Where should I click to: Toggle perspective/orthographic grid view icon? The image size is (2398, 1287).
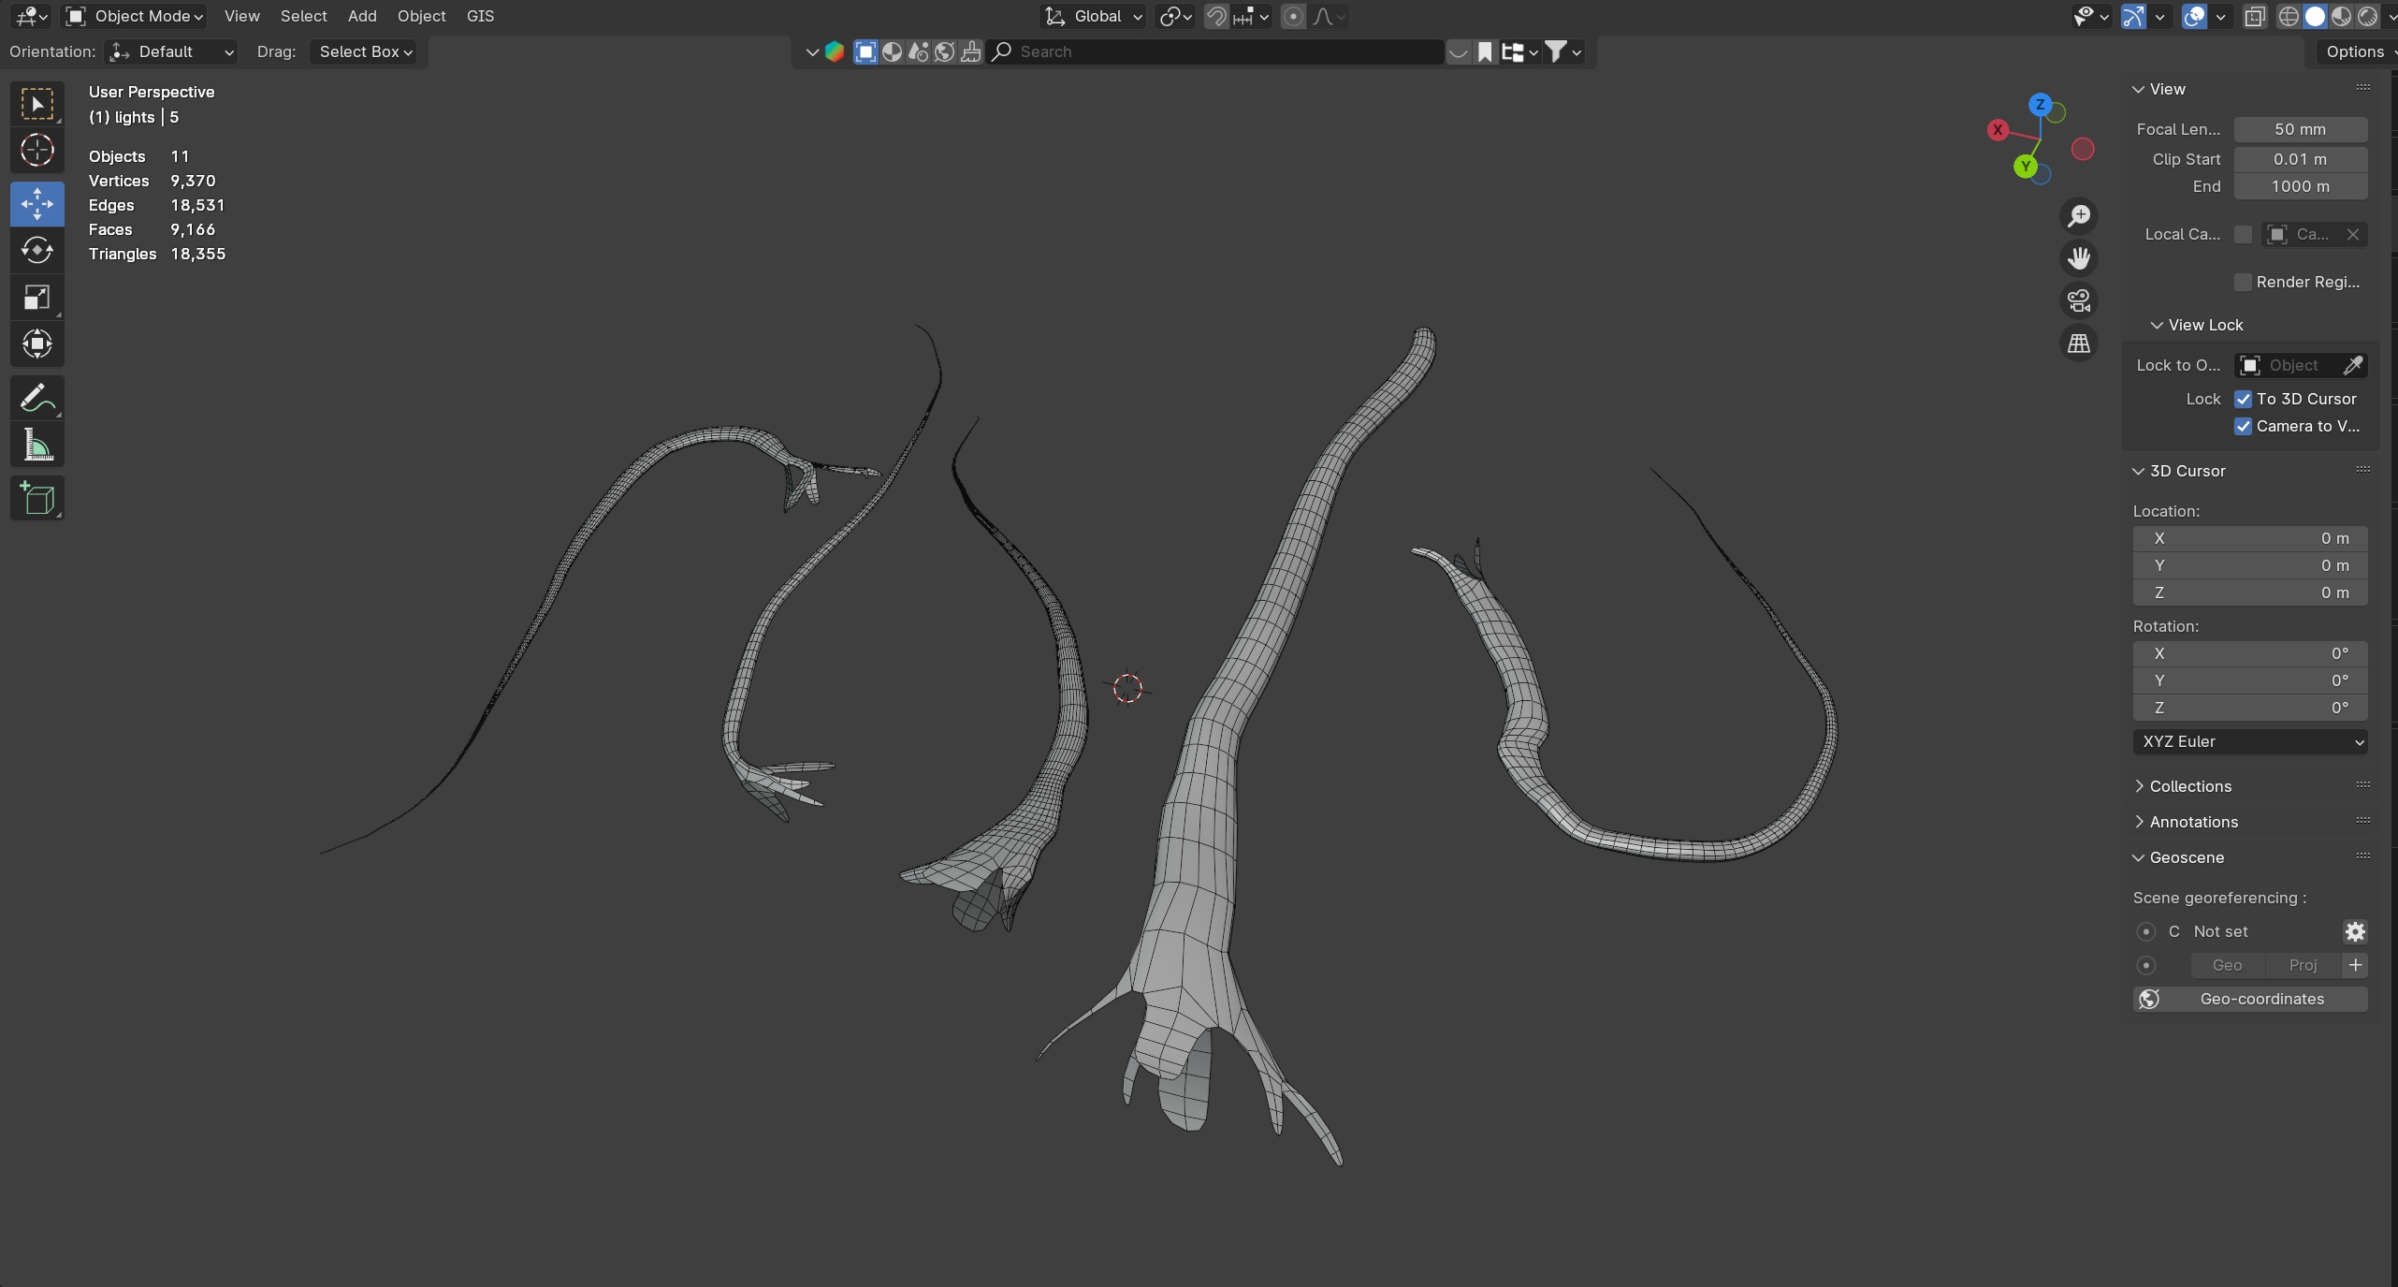click(2079, 344)
